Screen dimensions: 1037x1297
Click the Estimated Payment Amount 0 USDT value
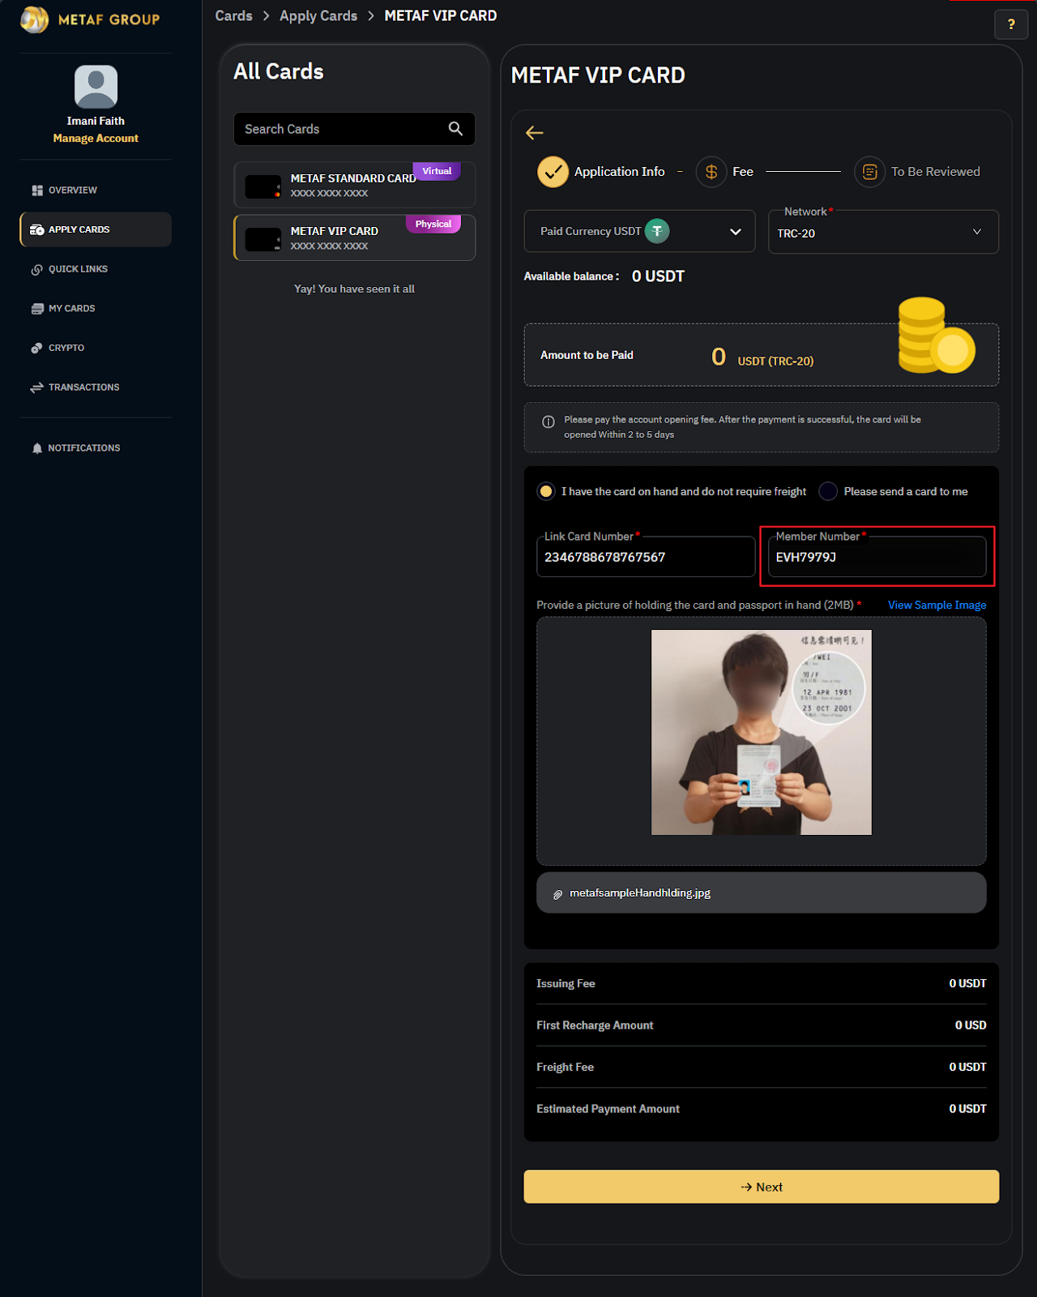click(968, 1109)
